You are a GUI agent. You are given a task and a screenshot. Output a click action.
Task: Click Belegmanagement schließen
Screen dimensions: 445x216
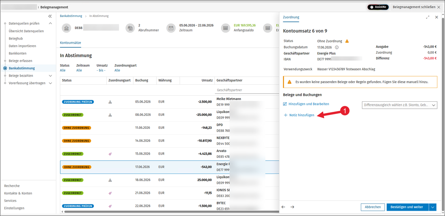pos(416,7)
